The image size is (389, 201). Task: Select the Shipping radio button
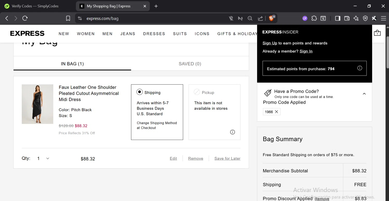[x=140, y=92]
